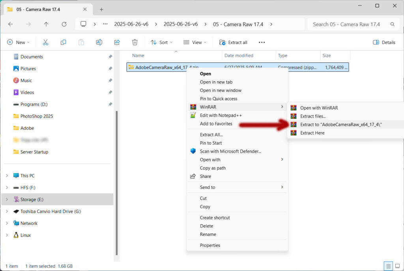Sort by Date modified column header

[249, 56]
